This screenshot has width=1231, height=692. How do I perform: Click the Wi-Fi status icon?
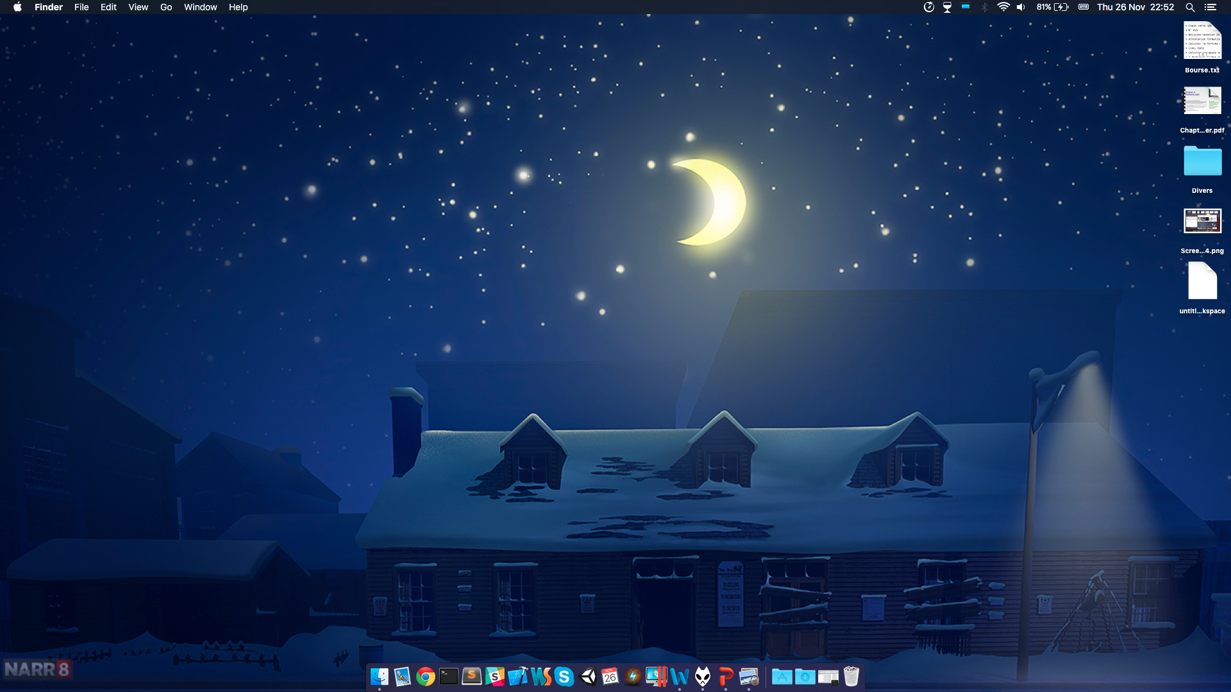coord(1003,7)
